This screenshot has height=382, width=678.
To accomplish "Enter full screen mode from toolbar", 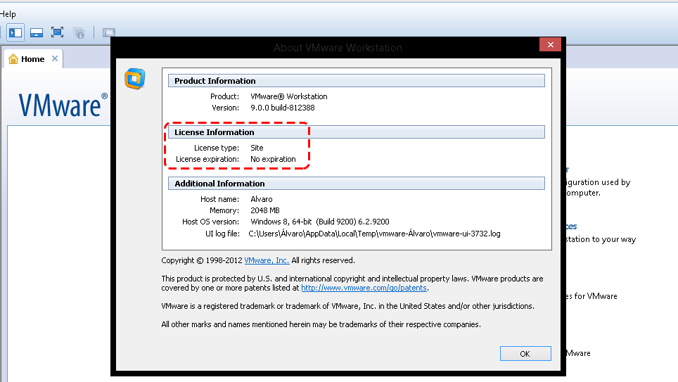I will click(57, 32).
